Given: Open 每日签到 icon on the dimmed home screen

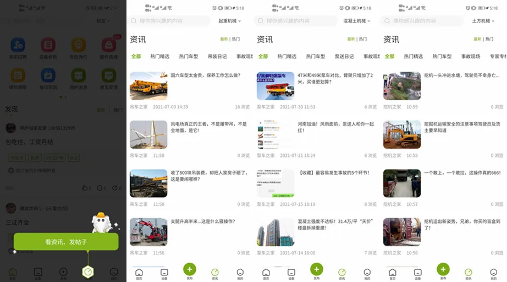Looking at the screenshot, I should pyautogui.click(x=48, y=75).
